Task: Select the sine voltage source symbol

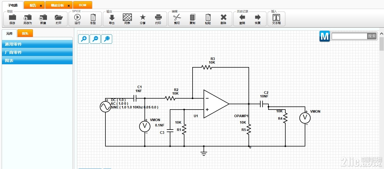Action: (105, 107)
